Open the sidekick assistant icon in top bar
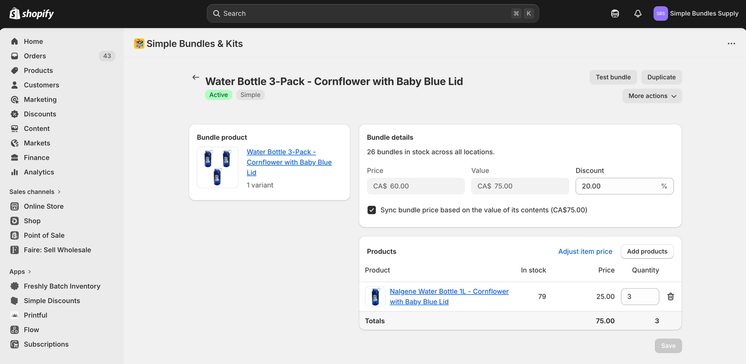The height and width of the screenshot is (364, 746). (x=615, y=14)
